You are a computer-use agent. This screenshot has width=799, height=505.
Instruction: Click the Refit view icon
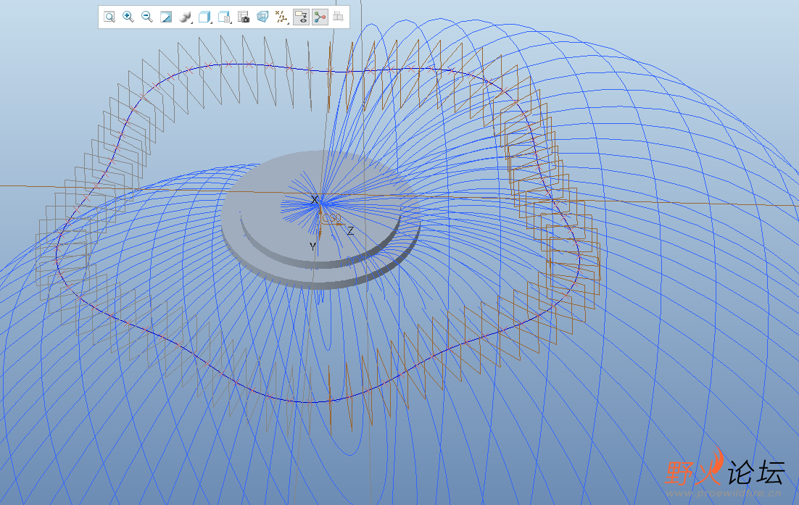coord(109,17)
